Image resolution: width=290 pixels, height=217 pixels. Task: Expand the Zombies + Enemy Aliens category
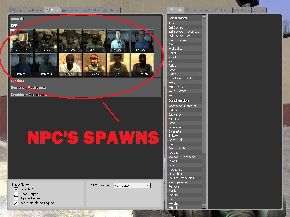tap(85, 94)
